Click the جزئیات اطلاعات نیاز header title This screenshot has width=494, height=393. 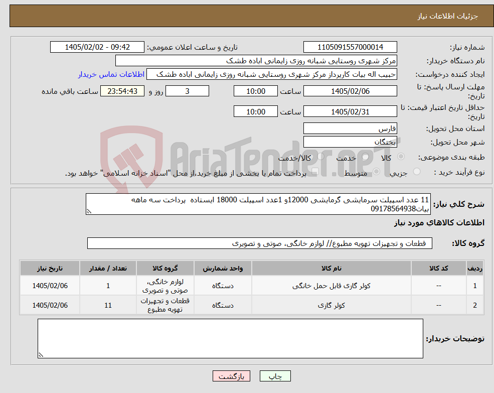[448, 16]
